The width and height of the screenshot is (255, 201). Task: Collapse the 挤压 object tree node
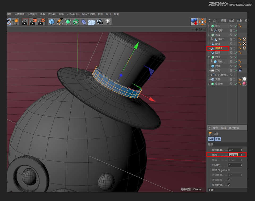pyautogui.click(x=209, y=26)
